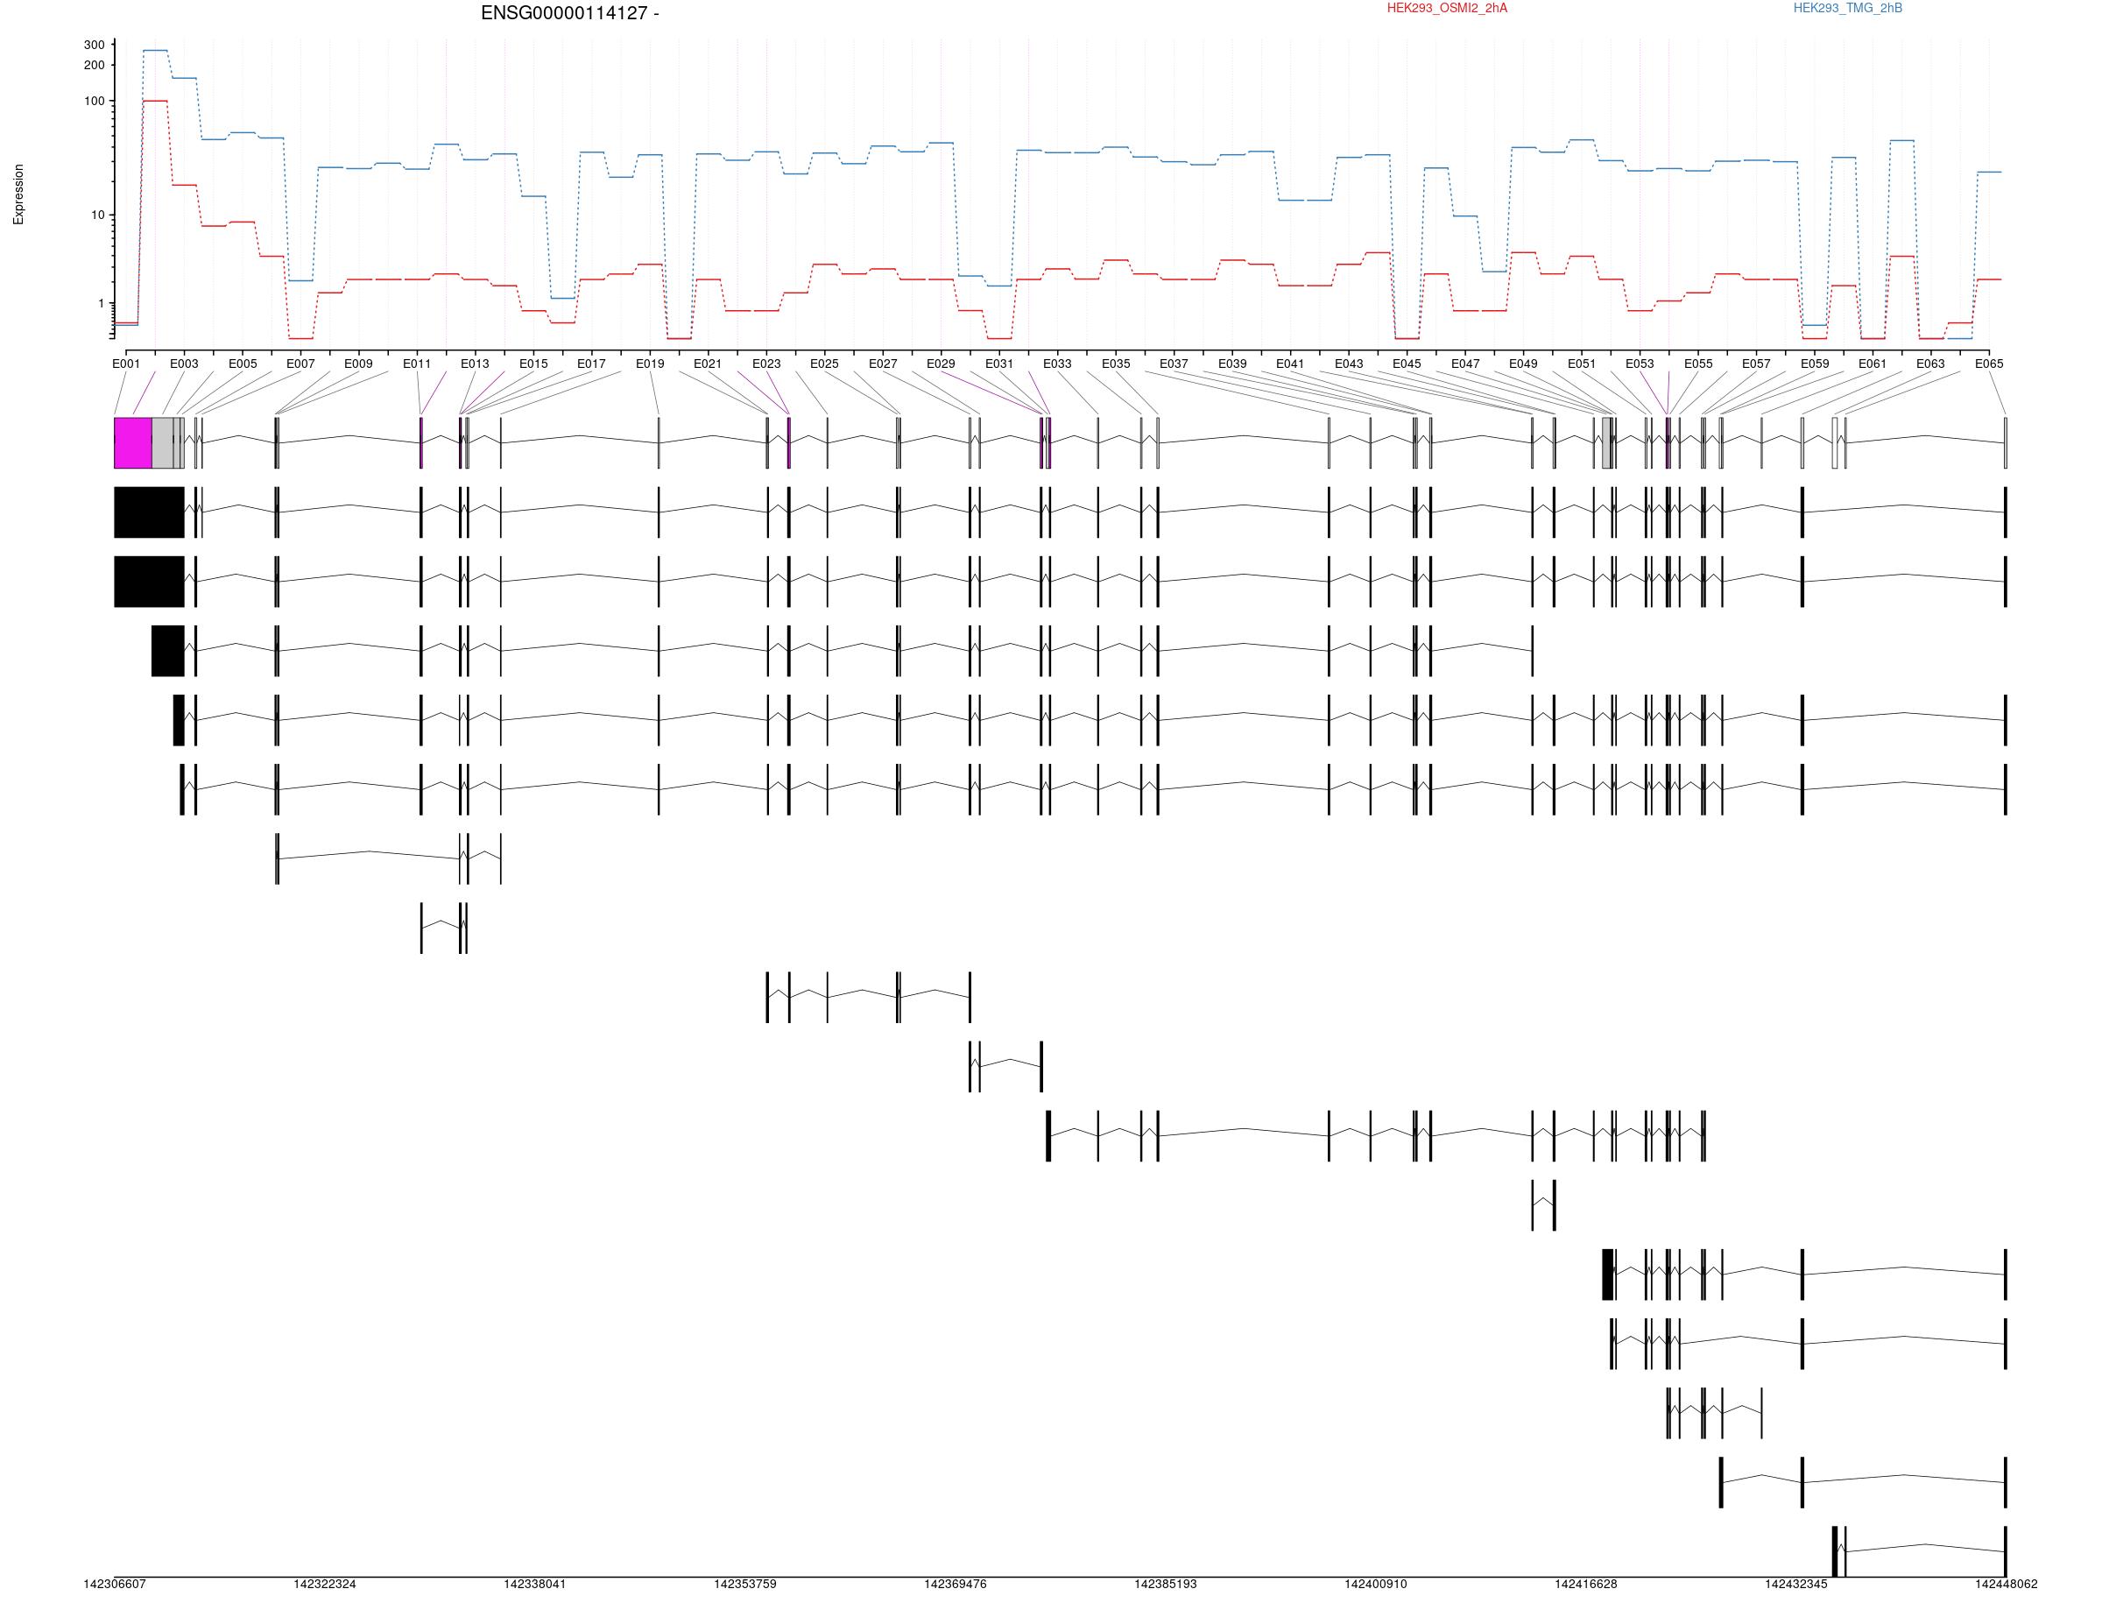Click the exon label E053
The width and height of the screenshot is (2102, 1603).
(x=1640, y=364)
